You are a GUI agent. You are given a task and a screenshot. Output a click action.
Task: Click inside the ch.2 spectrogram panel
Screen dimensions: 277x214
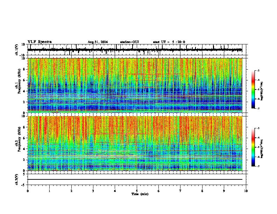(135, 143)
